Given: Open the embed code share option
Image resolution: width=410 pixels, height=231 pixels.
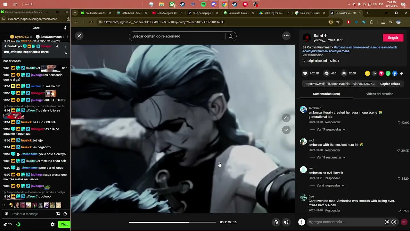Looking at the screenshot, I should point(374,73).
